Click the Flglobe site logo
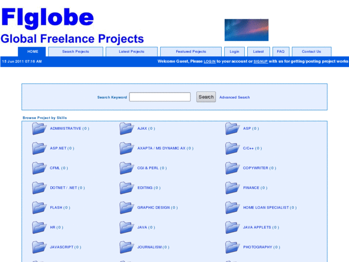Screen dimensions: 349x262 click(48, 18)
